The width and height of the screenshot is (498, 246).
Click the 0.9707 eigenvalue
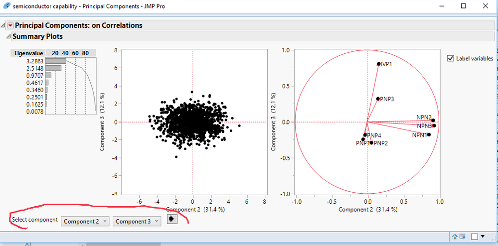click(35, 75)
